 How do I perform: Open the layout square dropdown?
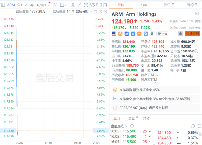(63, 5)
